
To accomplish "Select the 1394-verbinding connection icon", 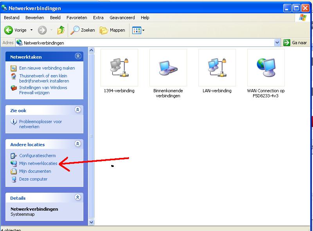I will click(x=119, y=68).
